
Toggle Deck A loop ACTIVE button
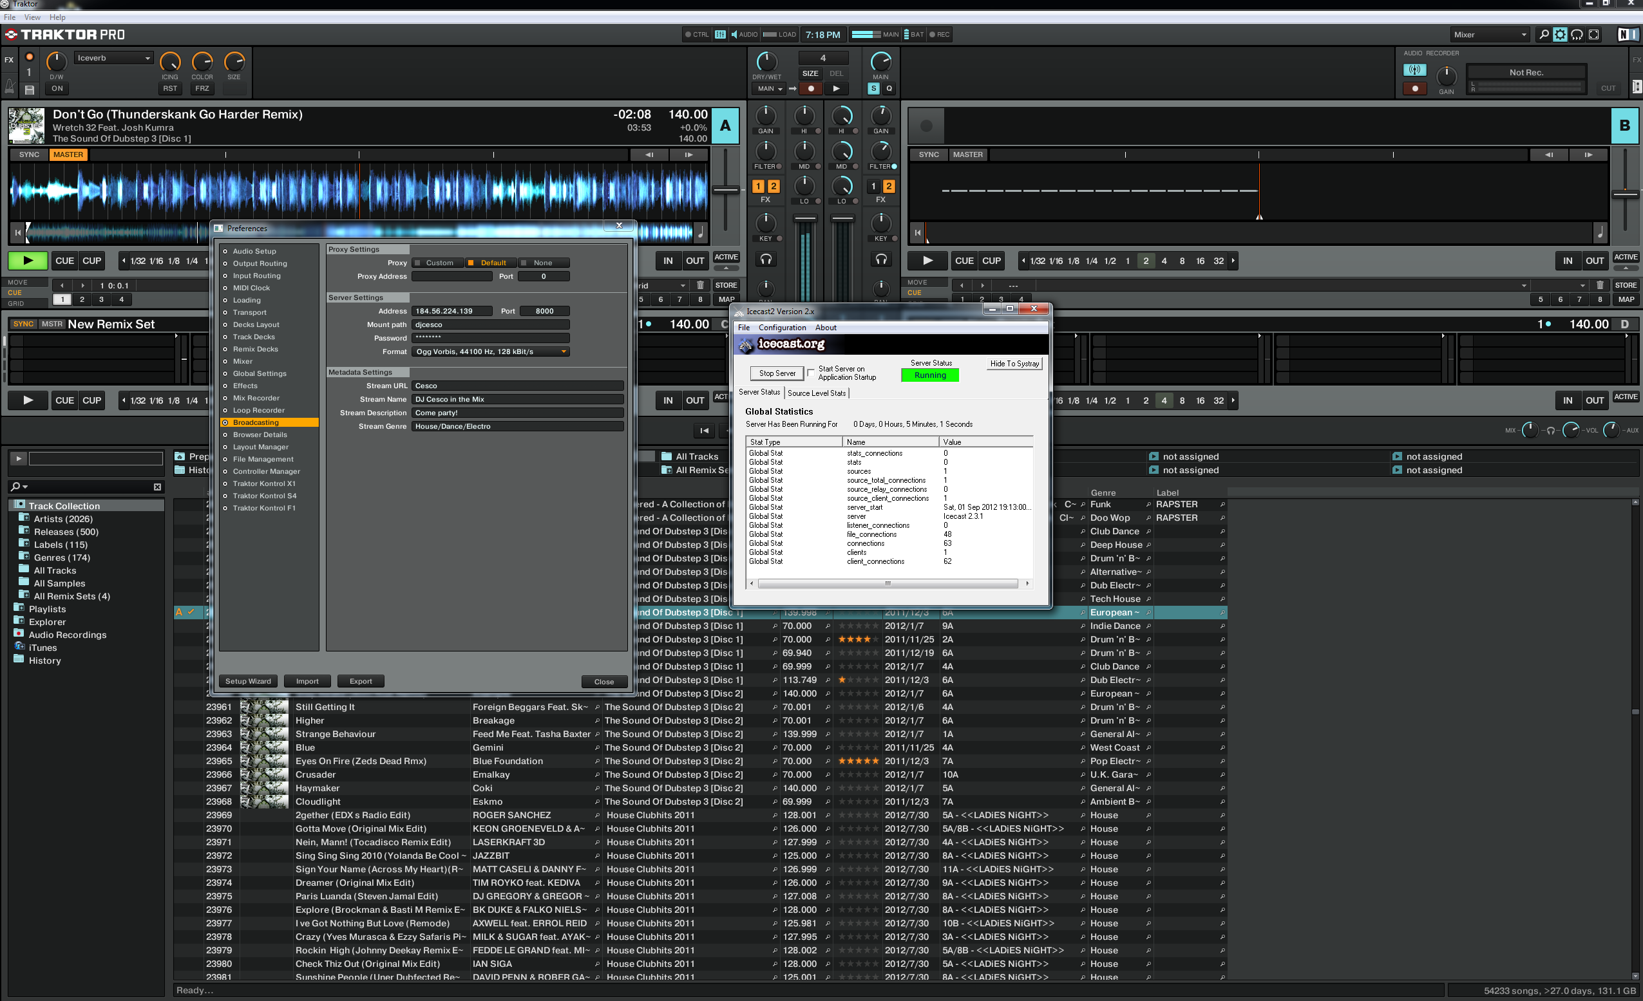[725, 257]
